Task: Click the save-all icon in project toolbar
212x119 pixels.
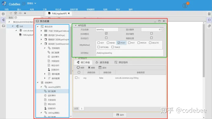Action: (x=16, y=13)
